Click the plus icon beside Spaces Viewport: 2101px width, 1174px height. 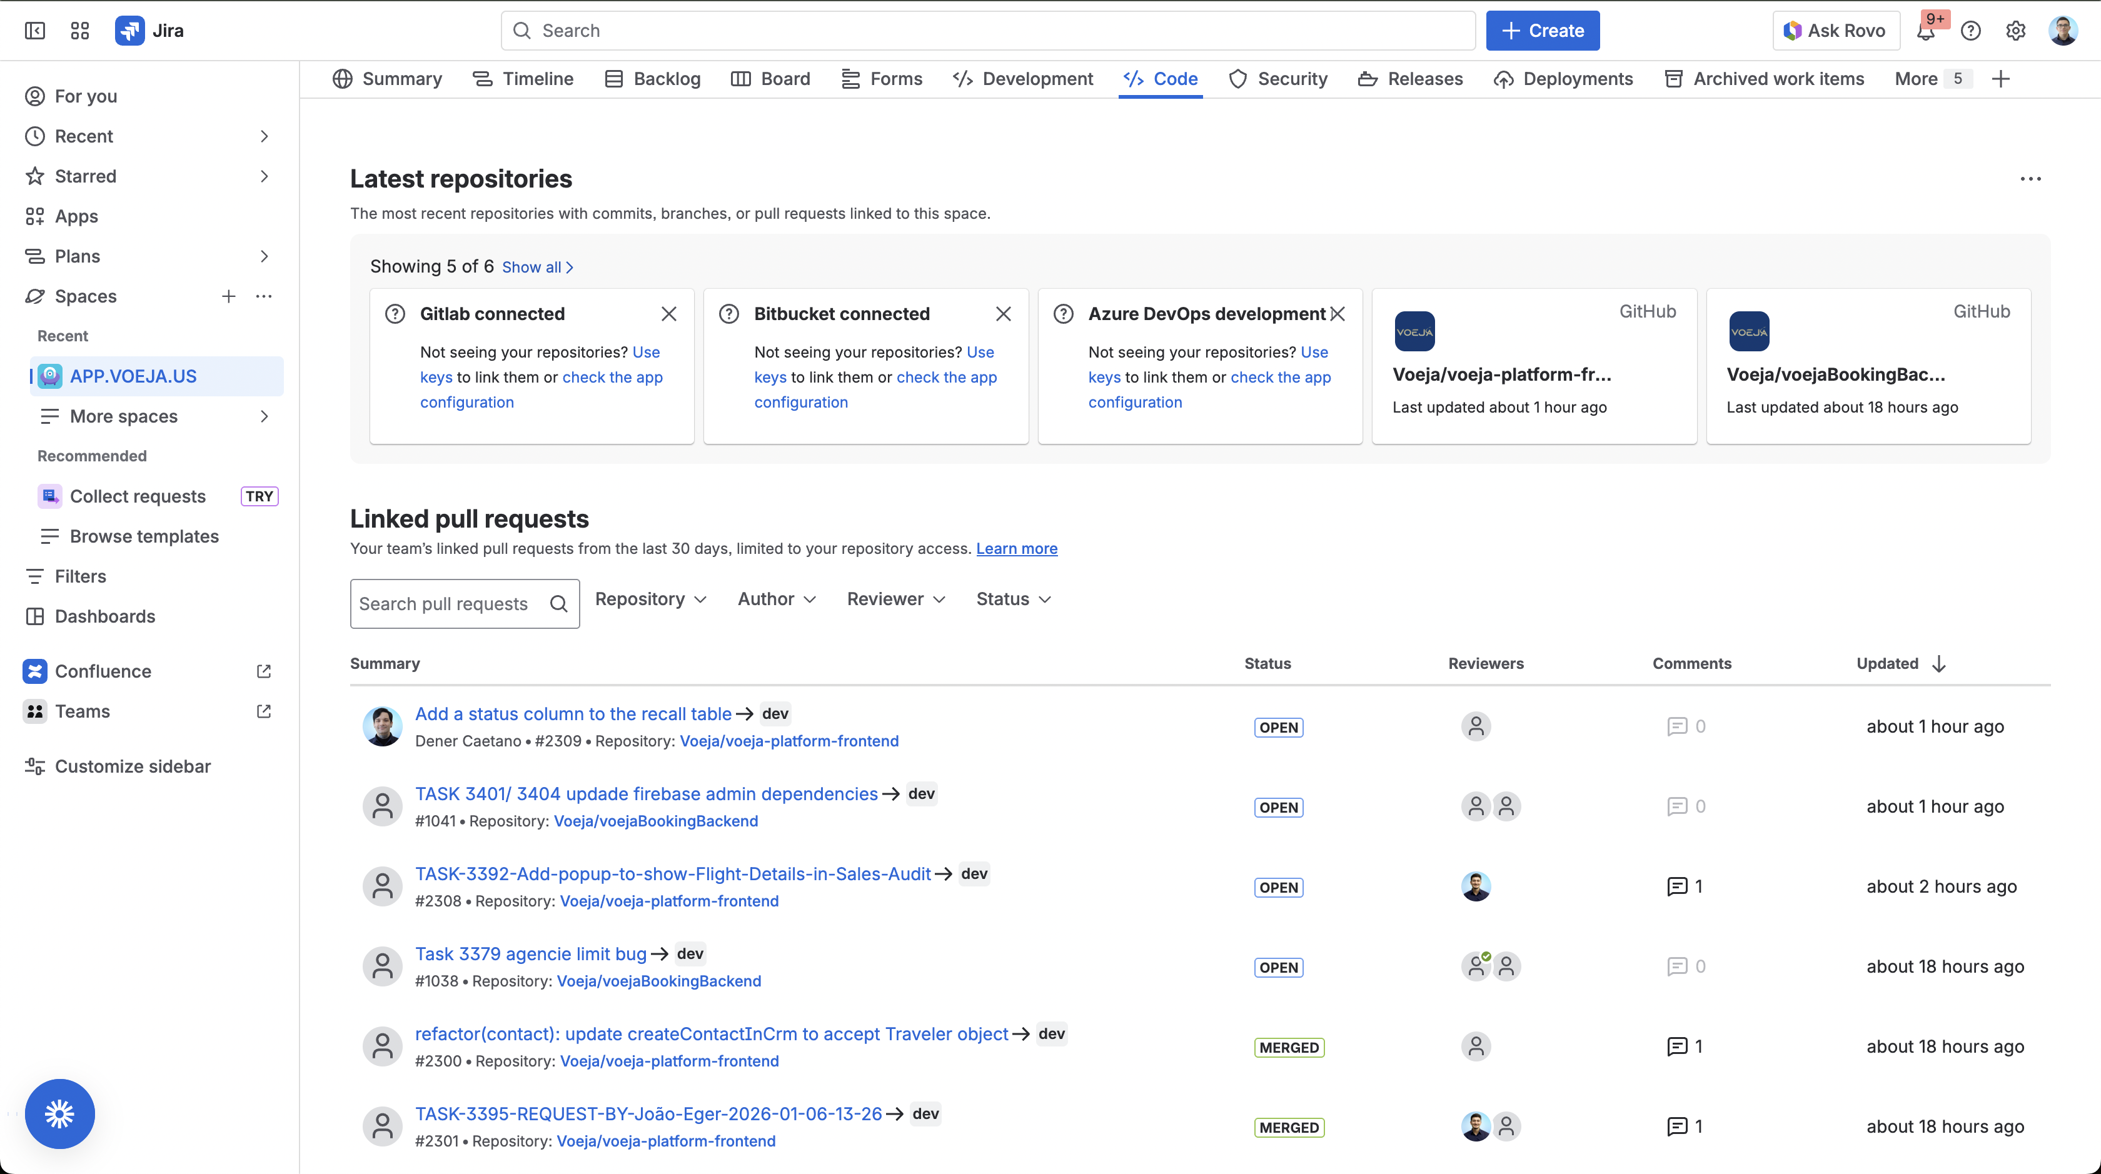[x=228, y=297]
